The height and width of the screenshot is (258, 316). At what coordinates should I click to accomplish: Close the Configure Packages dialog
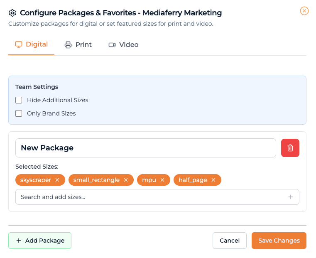click(x=304, y=11)
